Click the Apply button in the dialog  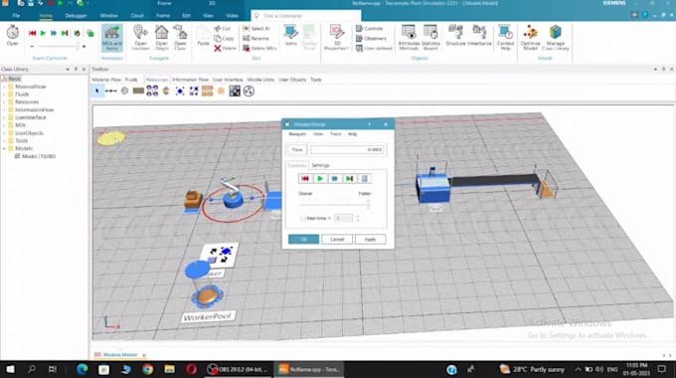371,240
